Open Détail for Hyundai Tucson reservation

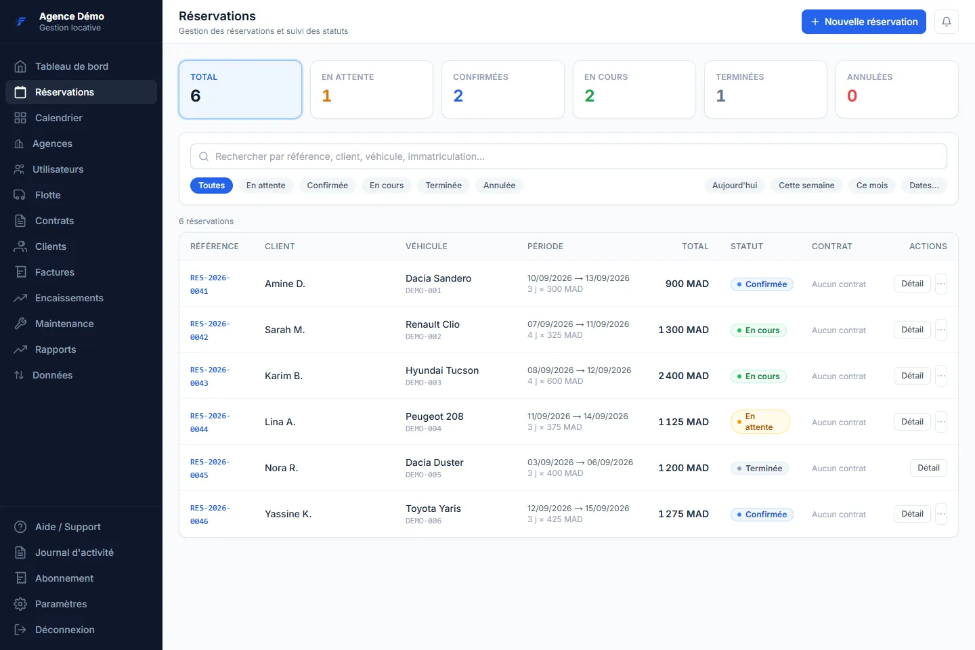pyautogui.click(x=912, y=376)
